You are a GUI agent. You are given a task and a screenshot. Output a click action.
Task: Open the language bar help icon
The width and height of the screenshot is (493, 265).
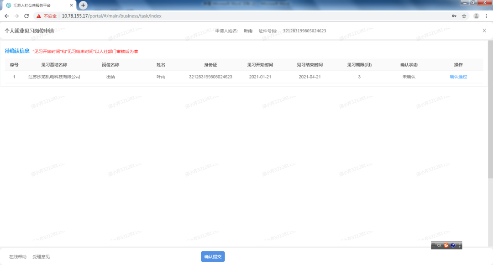tap(453, 245)
